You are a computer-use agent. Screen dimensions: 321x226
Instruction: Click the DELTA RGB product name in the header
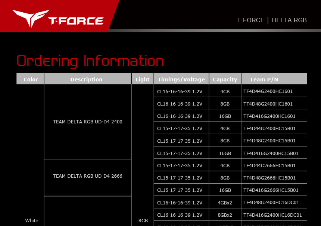pyautogui.click(x=289, y=20)
